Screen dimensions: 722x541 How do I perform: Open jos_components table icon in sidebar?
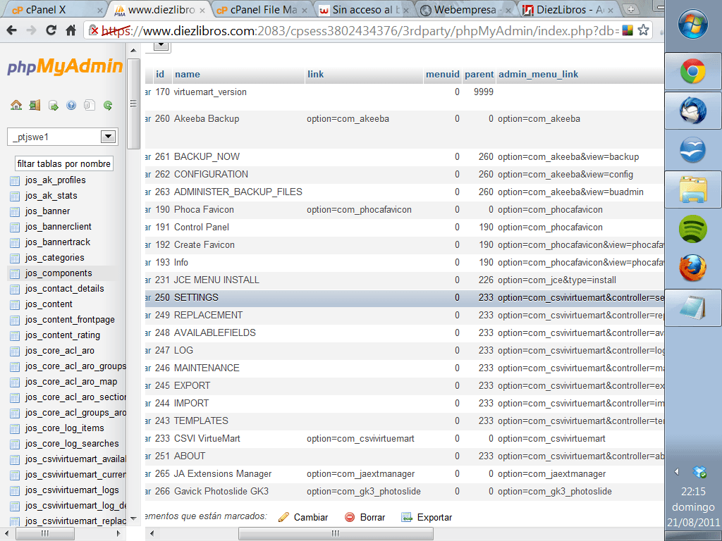tap(15, 274)
